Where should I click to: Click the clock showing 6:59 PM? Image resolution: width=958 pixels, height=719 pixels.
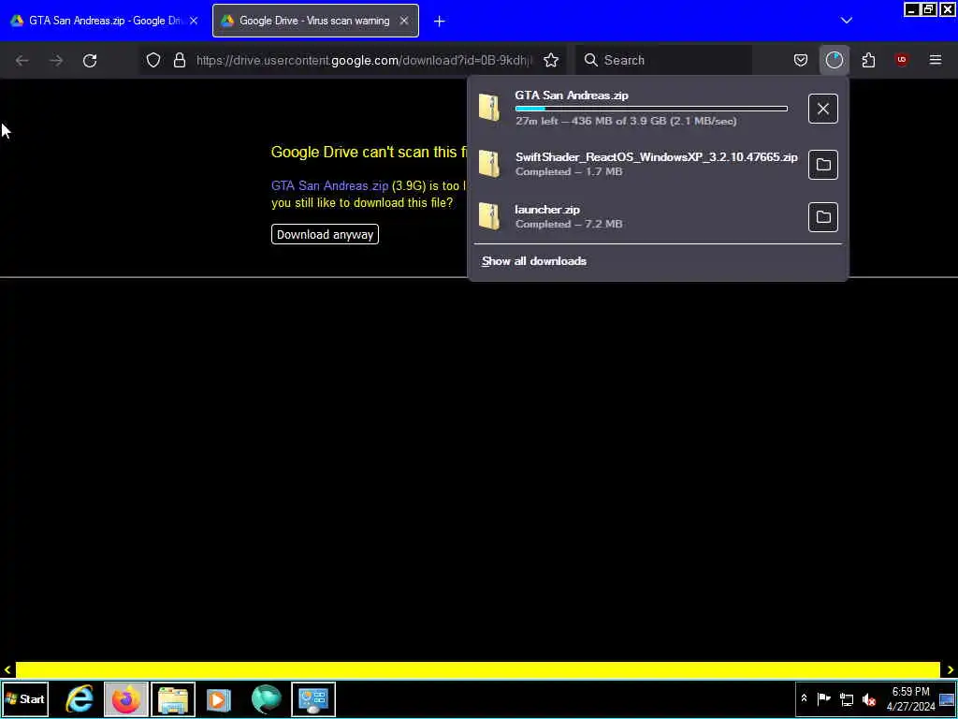911,698
